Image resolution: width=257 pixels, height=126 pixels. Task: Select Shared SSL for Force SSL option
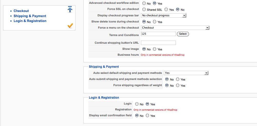click(144, 9)
